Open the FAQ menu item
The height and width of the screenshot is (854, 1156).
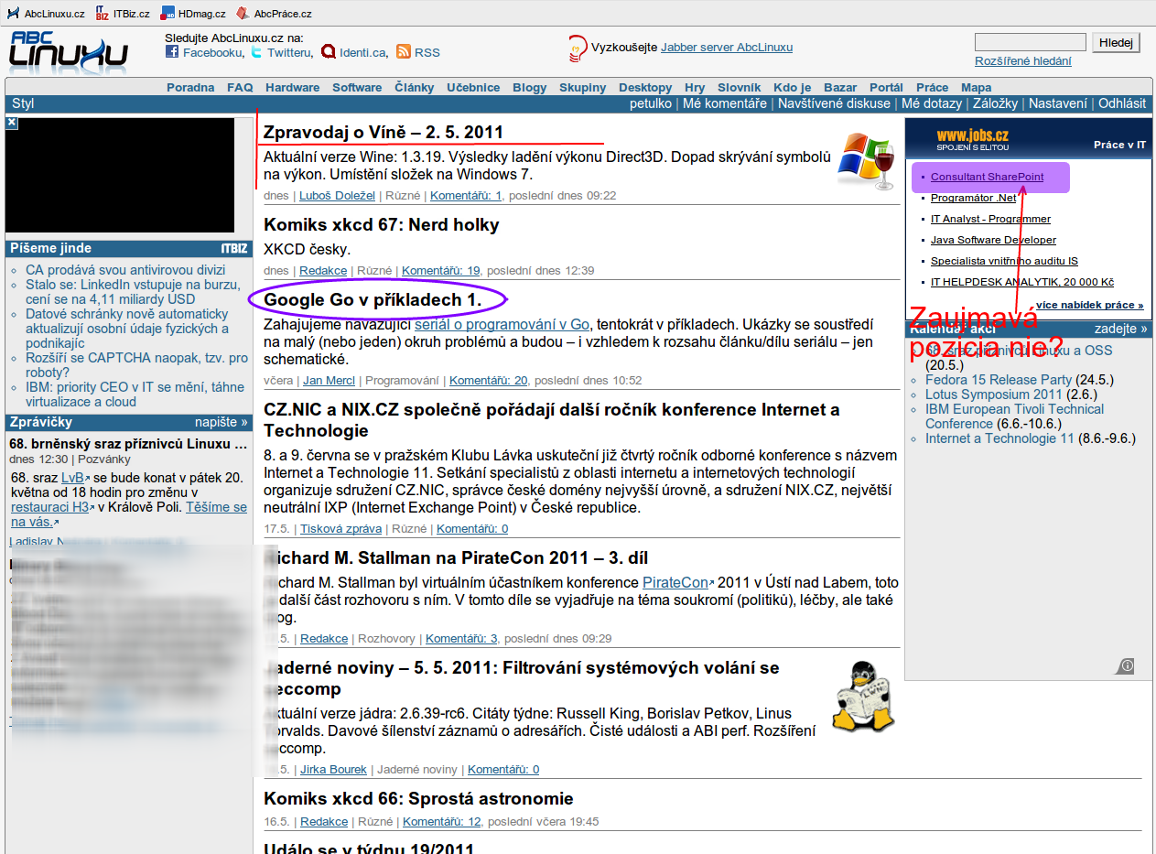[x=240, y=87]
